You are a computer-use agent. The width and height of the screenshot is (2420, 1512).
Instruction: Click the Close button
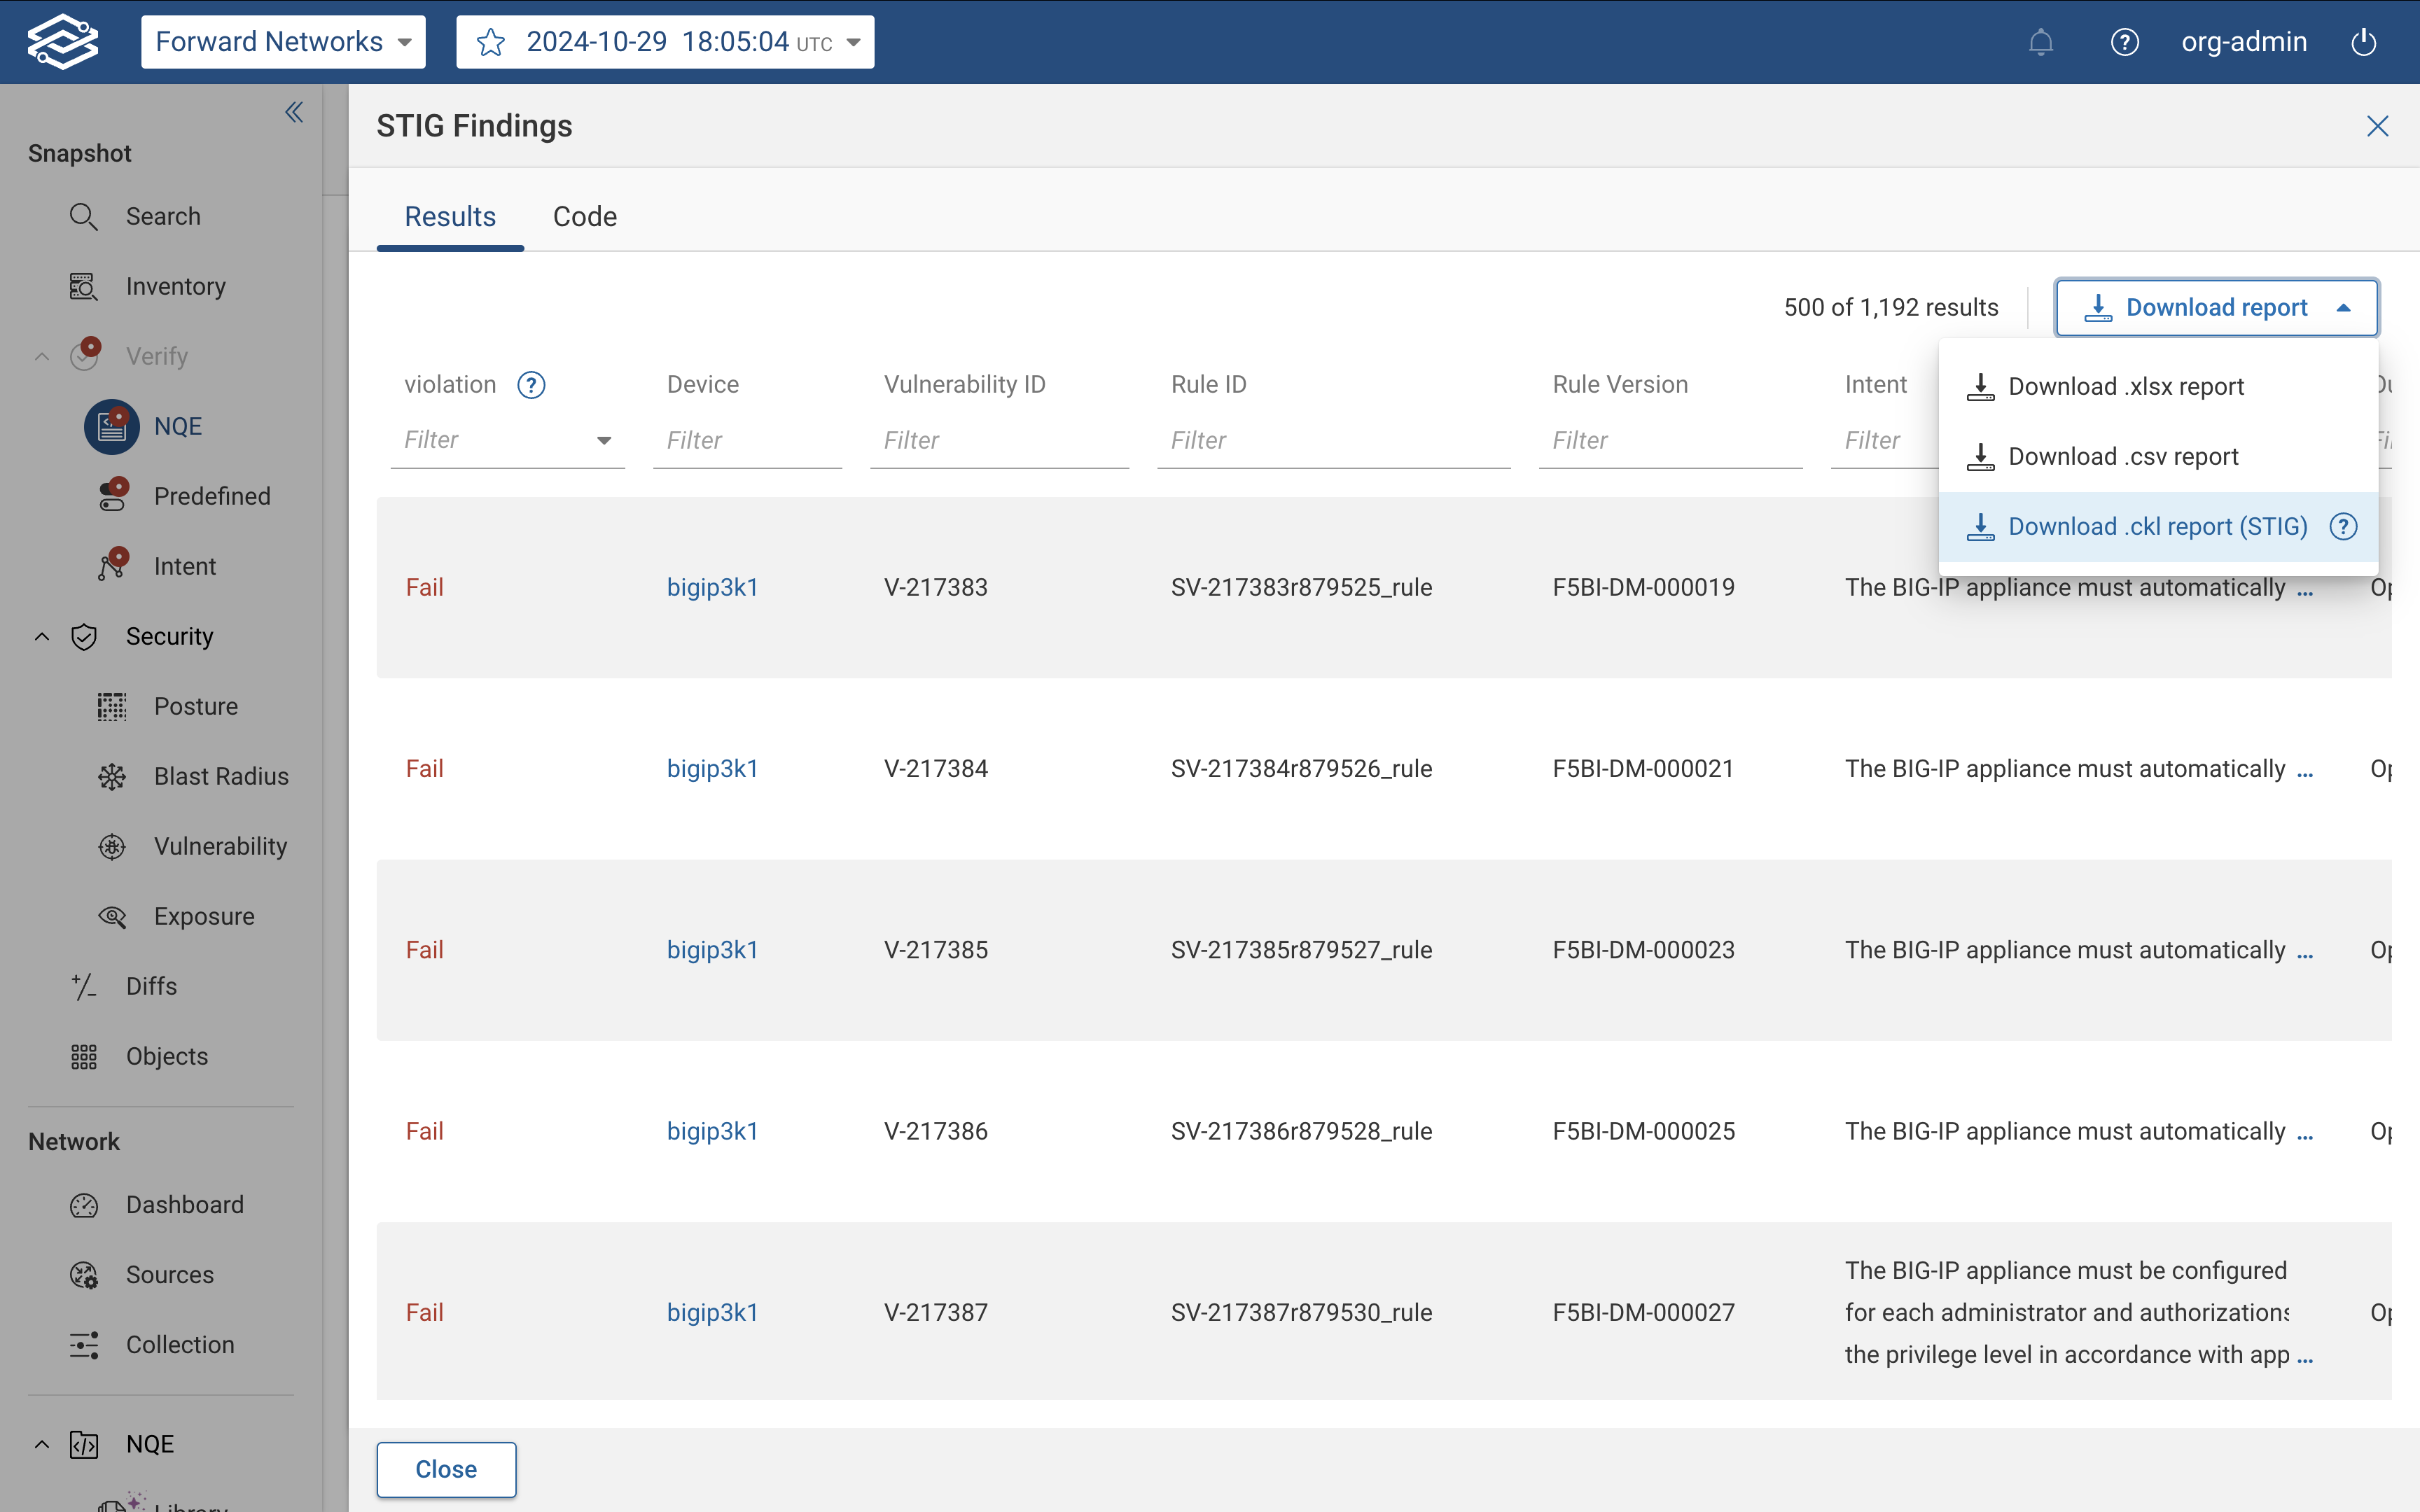446,1469
